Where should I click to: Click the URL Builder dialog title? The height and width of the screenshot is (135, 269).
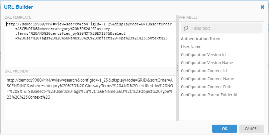click(x=18, y=7)
